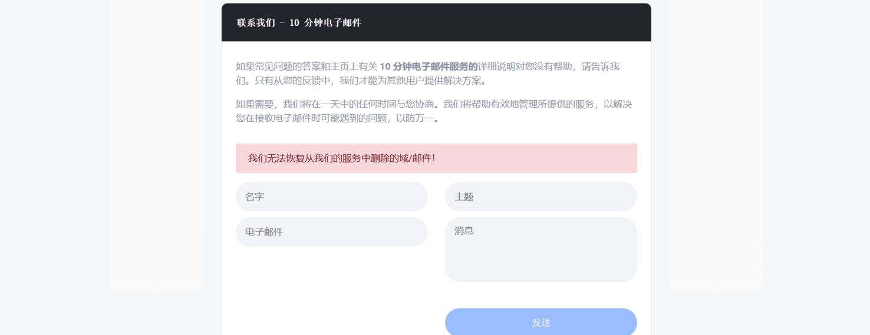
Task: Click the blank right sidebar panel
Action: 716,147
